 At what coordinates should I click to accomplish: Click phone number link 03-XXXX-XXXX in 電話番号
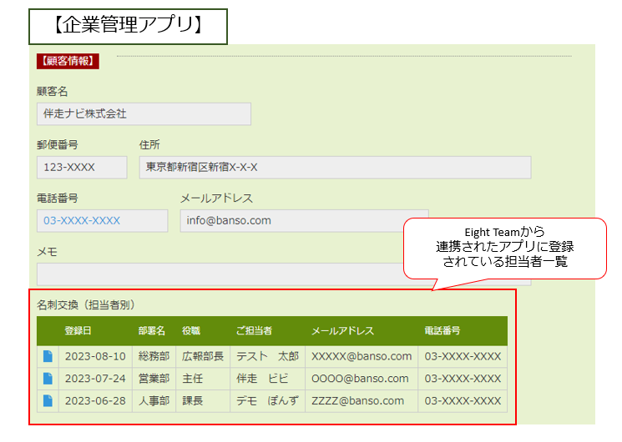pos(82,221)
